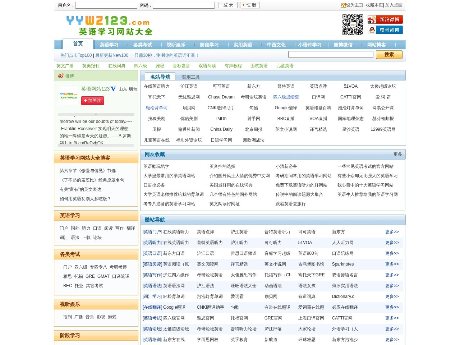Open the 阶段学习 navigation menu

pos(209,45)
